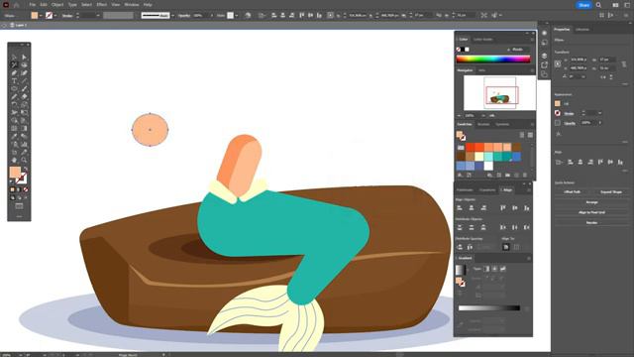Select the Selection tool arrow
The height and width of the screenshot is (357, 634).
coord(14,58)
